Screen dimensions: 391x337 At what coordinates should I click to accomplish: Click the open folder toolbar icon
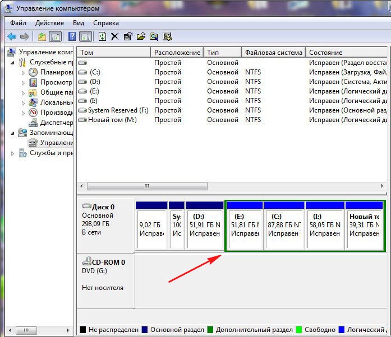(141, 37)
